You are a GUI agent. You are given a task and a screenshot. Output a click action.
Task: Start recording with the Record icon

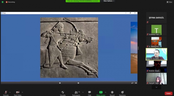pos(112,92)
